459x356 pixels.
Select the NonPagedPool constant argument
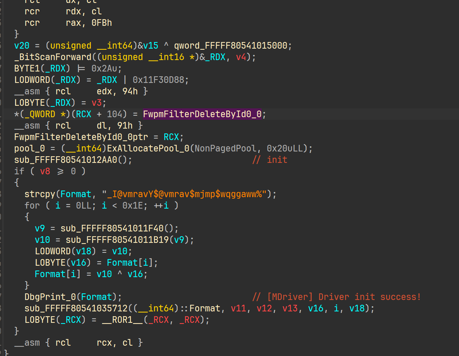click(225, 149)
